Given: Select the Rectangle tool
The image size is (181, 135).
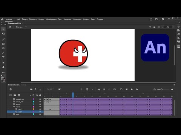Looking at the screenshot, I should pyautogui.click(x=3, y=44).
